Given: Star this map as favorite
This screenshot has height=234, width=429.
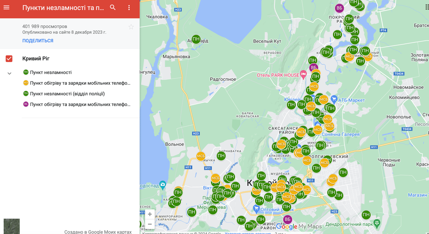Looking at the screenshot, I should [x=131, y=27].
